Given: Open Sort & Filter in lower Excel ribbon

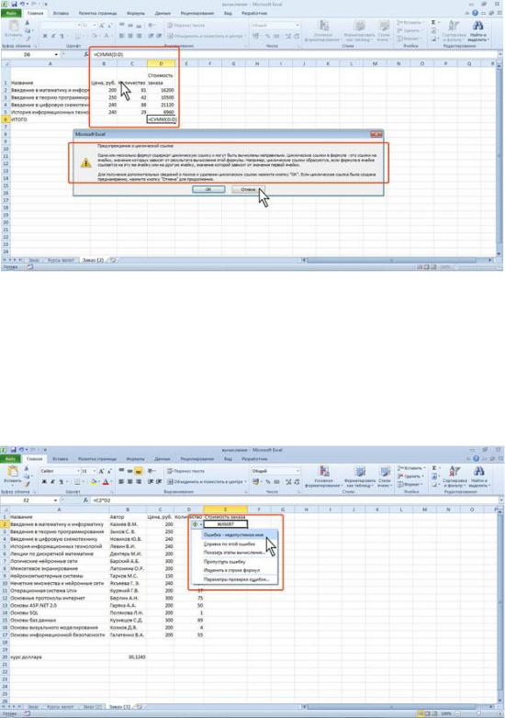Looking at the screenshot, I should pos(454,477).
